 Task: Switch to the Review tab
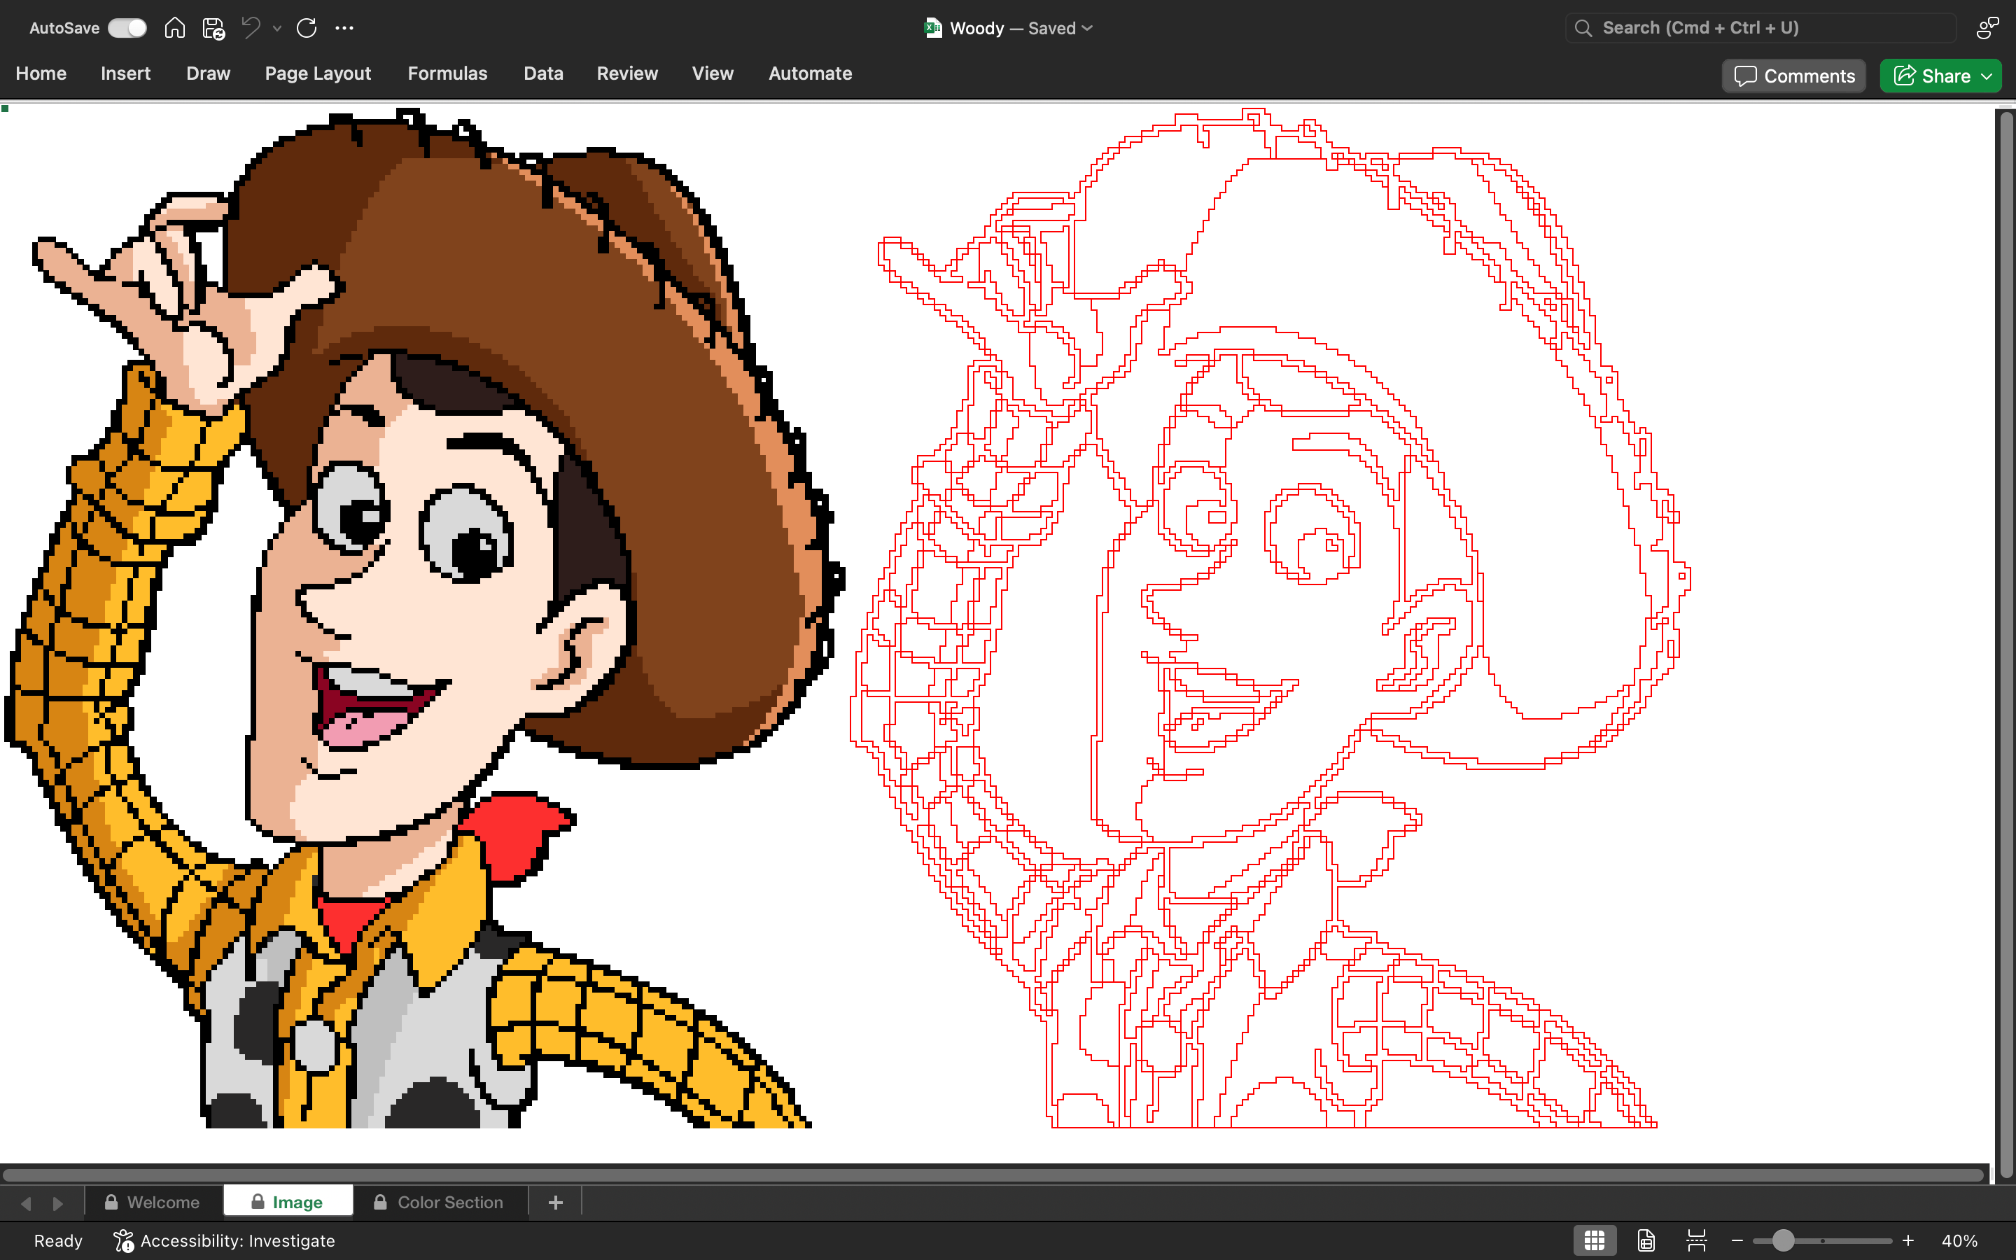[x=627, y=73]
